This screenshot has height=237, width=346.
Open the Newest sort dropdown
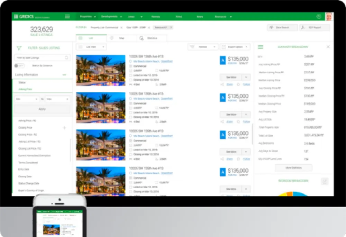tap(203, 47)
